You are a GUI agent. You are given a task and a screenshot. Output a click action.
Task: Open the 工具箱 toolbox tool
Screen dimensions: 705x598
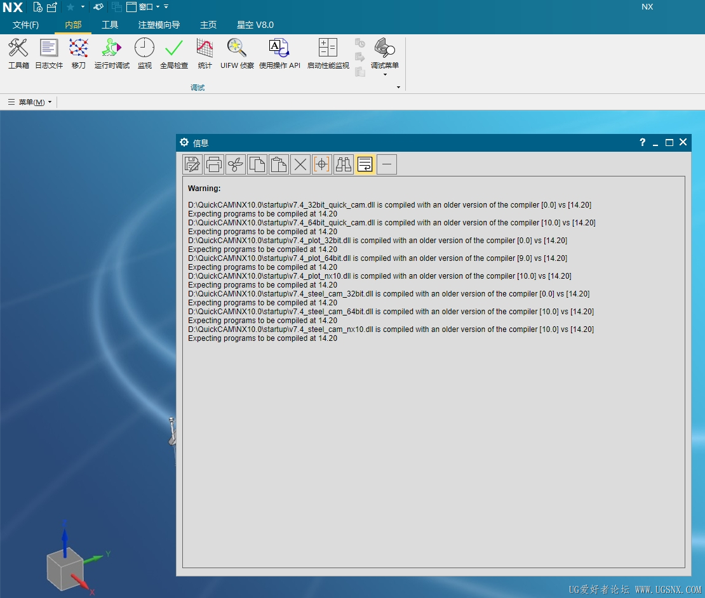(18, 54)
